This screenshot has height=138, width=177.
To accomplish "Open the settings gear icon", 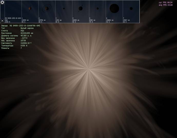I will click(2, 2).
